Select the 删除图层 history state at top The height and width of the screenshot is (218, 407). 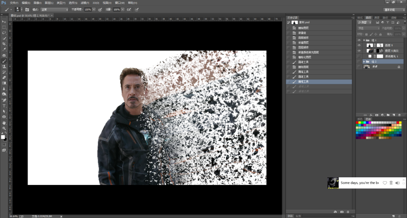pos(319,28)
